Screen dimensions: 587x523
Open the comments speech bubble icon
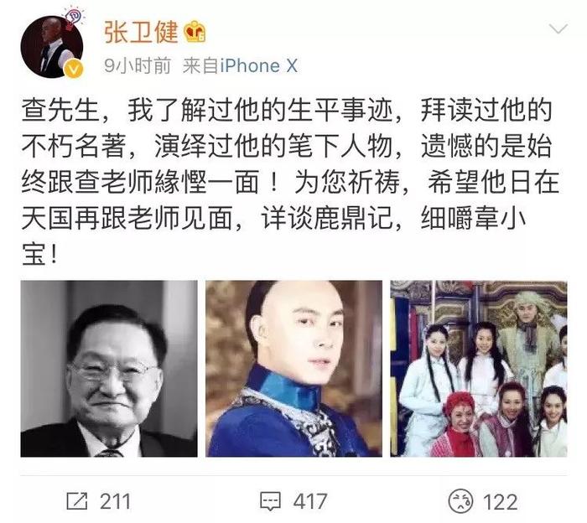270,501
